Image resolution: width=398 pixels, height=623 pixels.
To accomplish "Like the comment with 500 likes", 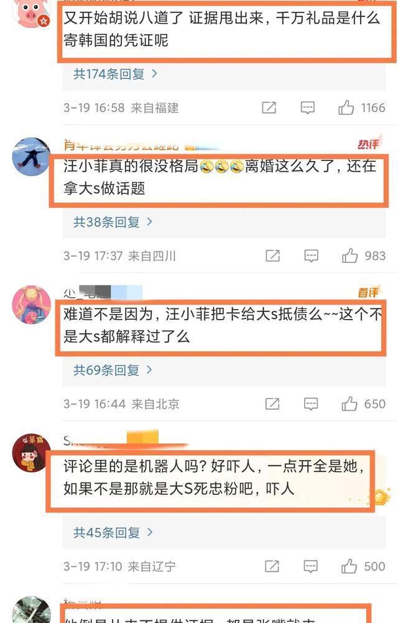I will coord(349,566).
